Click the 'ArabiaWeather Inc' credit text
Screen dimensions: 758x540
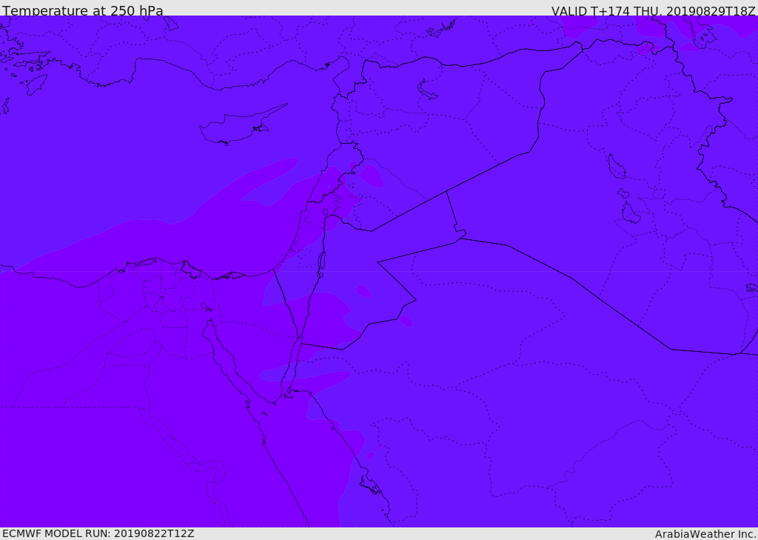point(705,534)
